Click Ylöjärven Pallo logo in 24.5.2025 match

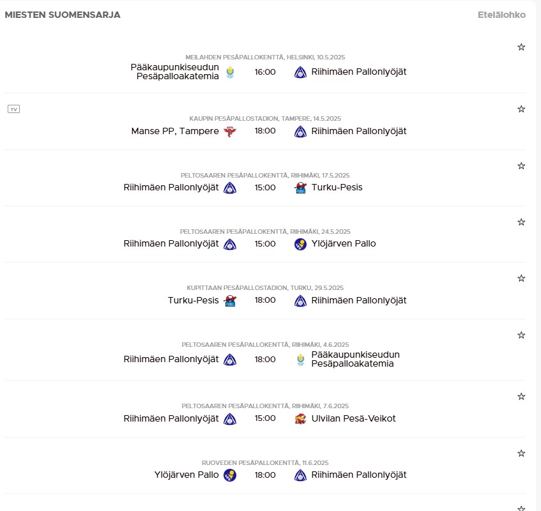point(300,244)
